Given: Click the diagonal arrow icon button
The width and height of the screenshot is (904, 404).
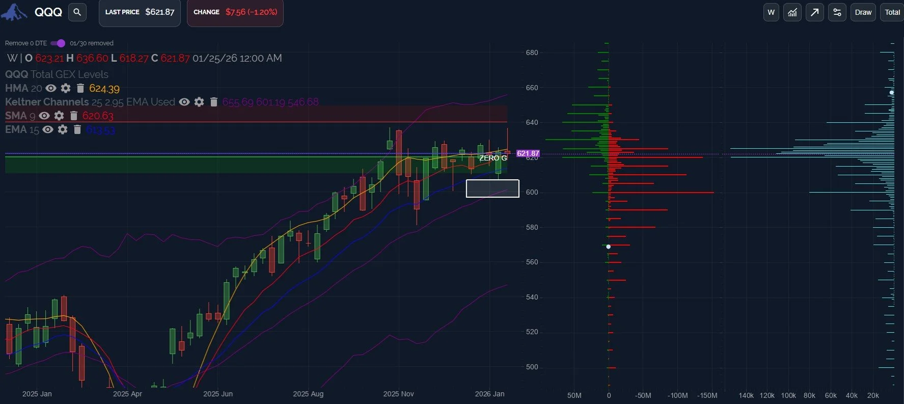Looking at the screenshot, I should tap(815, 12).
